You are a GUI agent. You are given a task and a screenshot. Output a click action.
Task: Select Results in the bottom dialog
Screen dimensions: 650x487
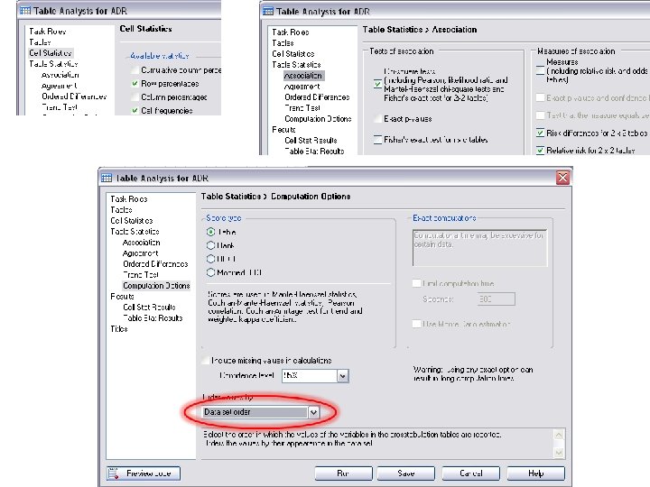tap(122, 297)
